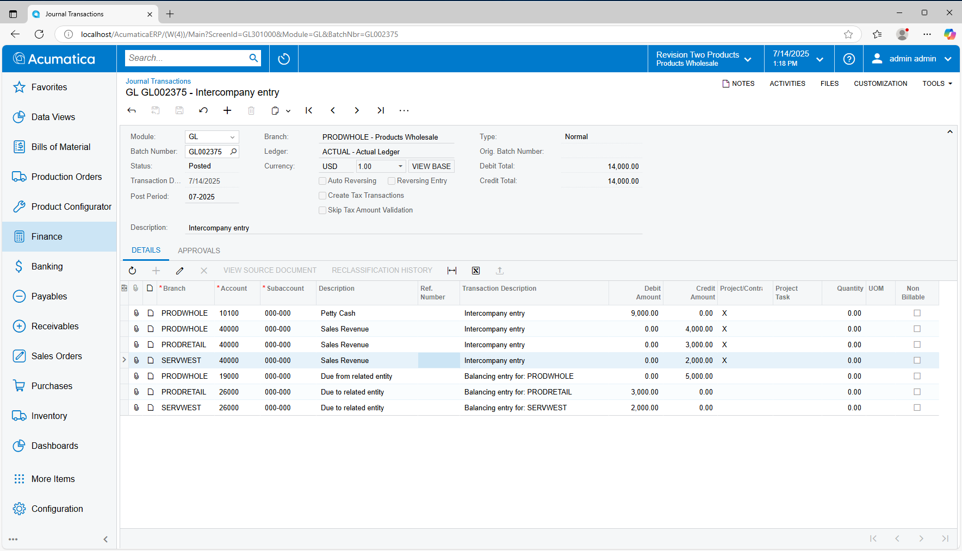Go to the next record
The image size is (962, 551).
(x=357, y=110)
